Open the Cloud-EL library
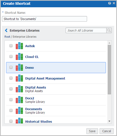This screenshot has width=117, height=136. point(32,57)
